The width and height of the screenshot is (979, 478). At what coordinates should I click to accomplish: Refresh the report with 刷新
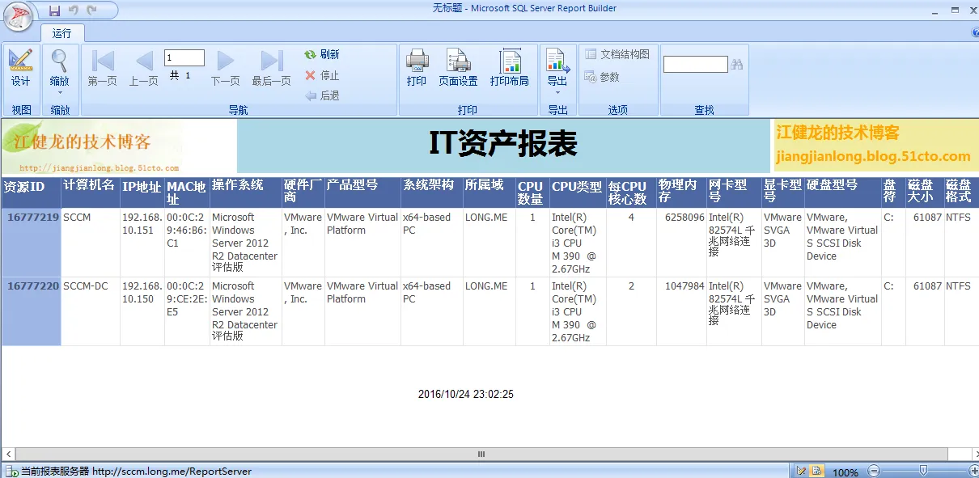(x=322, y=54)
